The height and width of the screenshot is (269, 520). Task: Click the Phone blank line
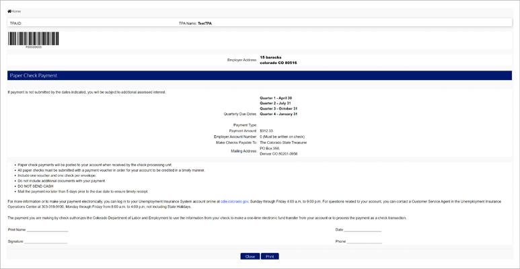point(365,241)
